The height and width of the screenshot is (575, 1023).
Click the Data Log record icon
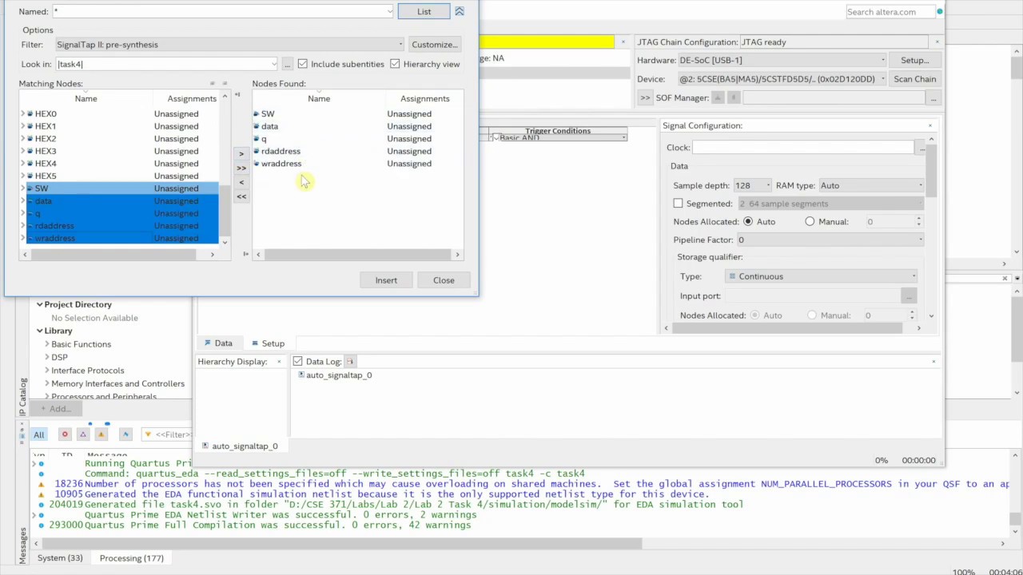tap(350, 362)
